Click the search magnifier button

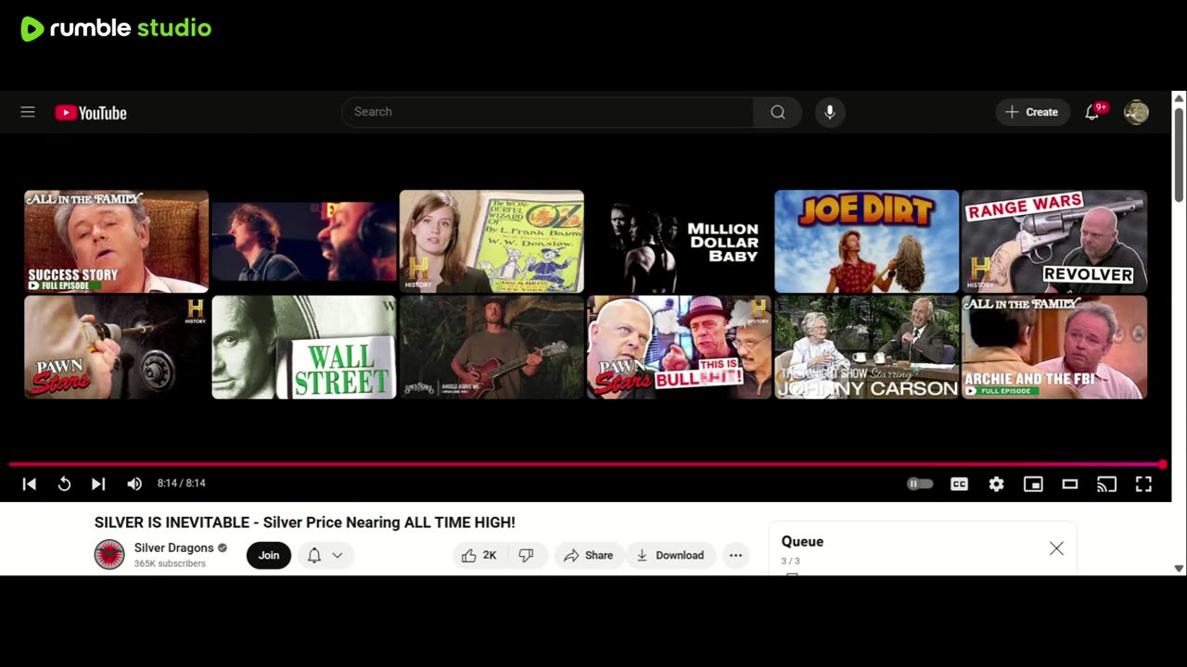(x=778, y=112)
